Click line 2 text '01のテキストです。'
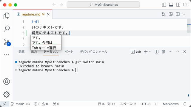Image resolution: width=191 pixels, height=107 pixels. [48, 27]
